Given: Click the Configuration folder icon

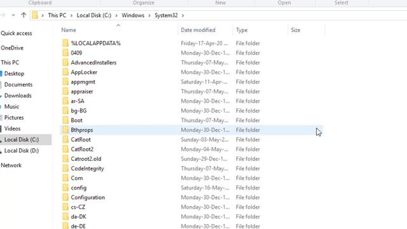Looking at the screenshot, I should tap(66, 197).
